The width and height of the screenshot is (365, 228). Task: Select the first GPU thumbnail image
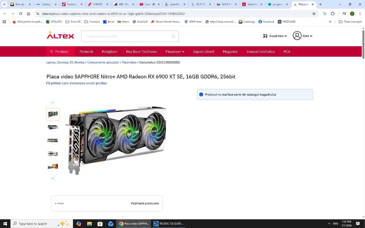53,114
